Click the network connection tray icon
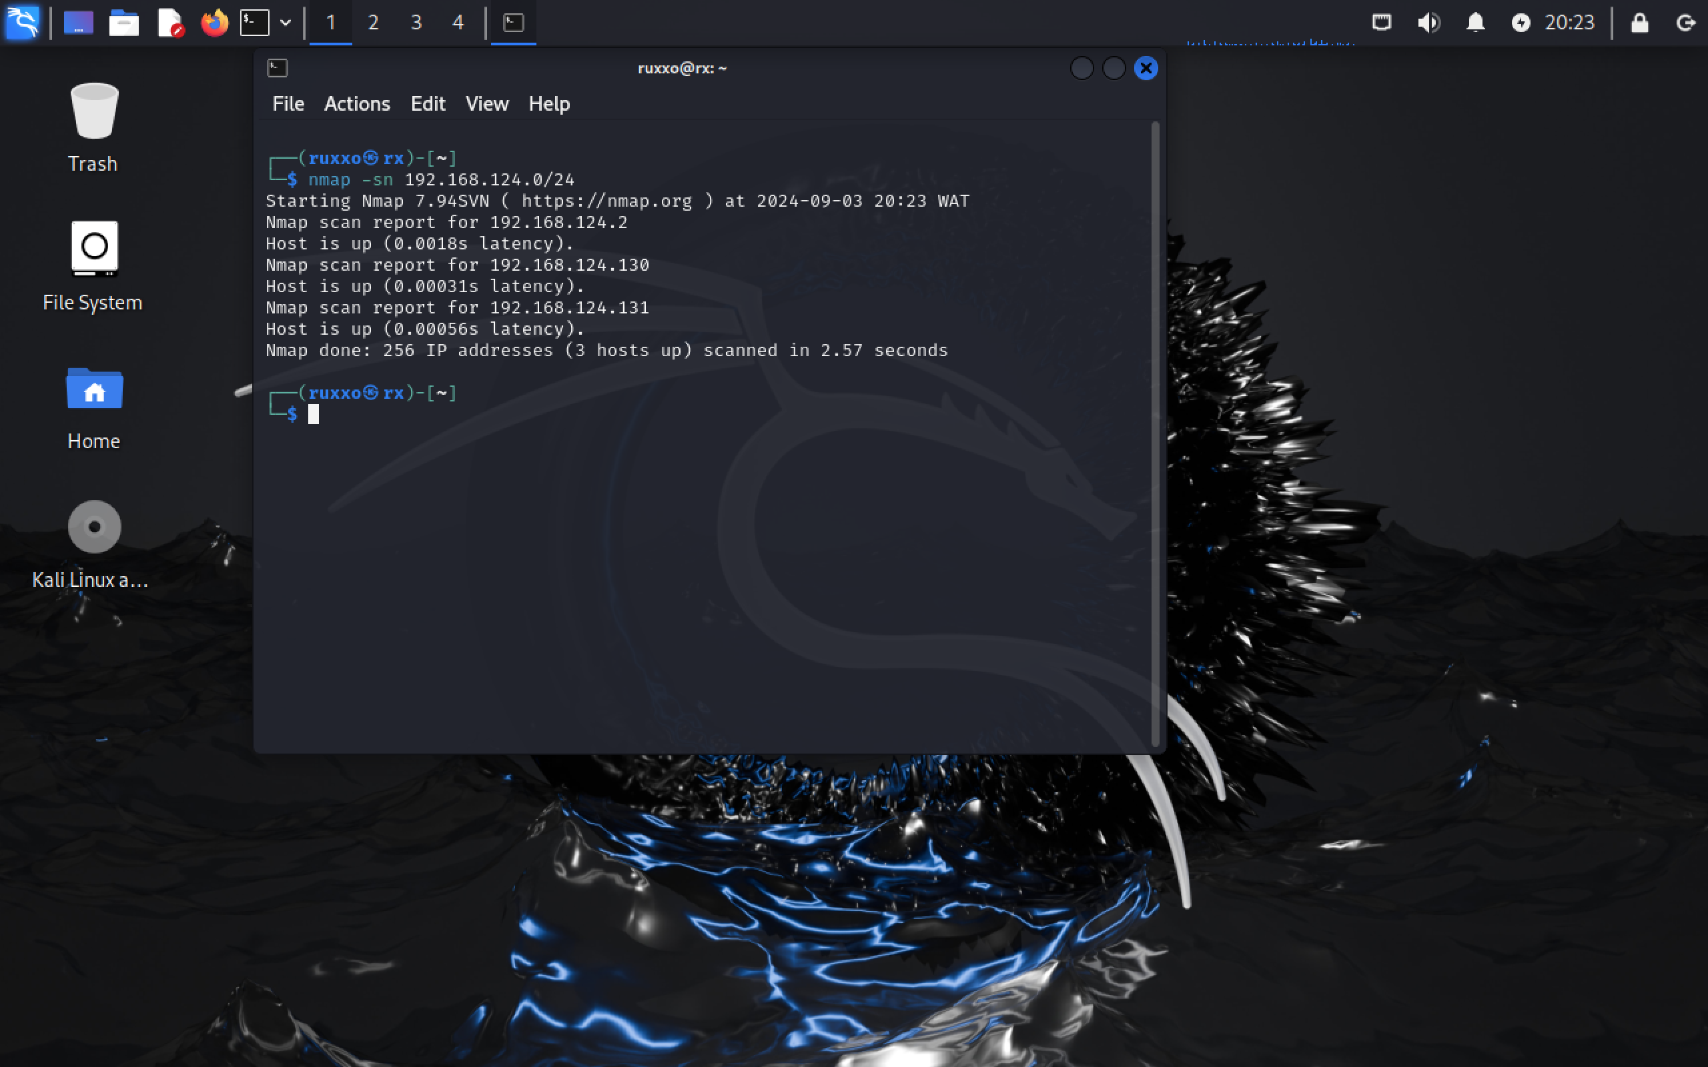The width and height of the screenshot is (1708, 1067). (1381, 23)
